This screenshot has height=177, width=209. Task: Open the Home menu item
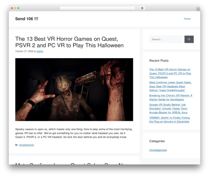coord(187,19)
